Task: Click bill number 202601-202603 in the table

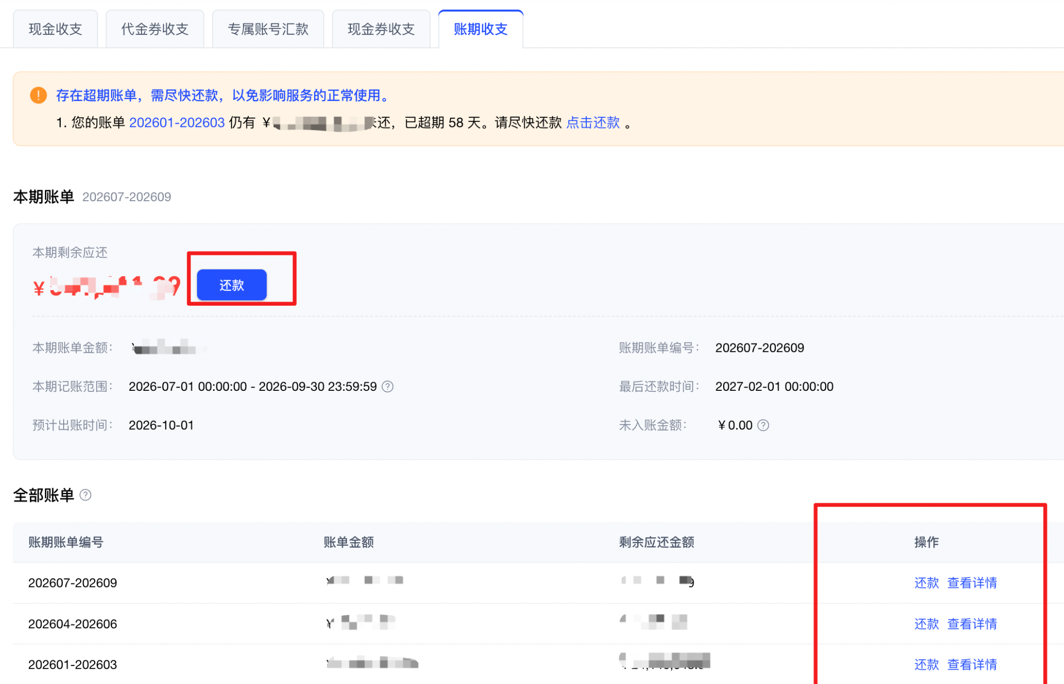Action: coord(73,665)
